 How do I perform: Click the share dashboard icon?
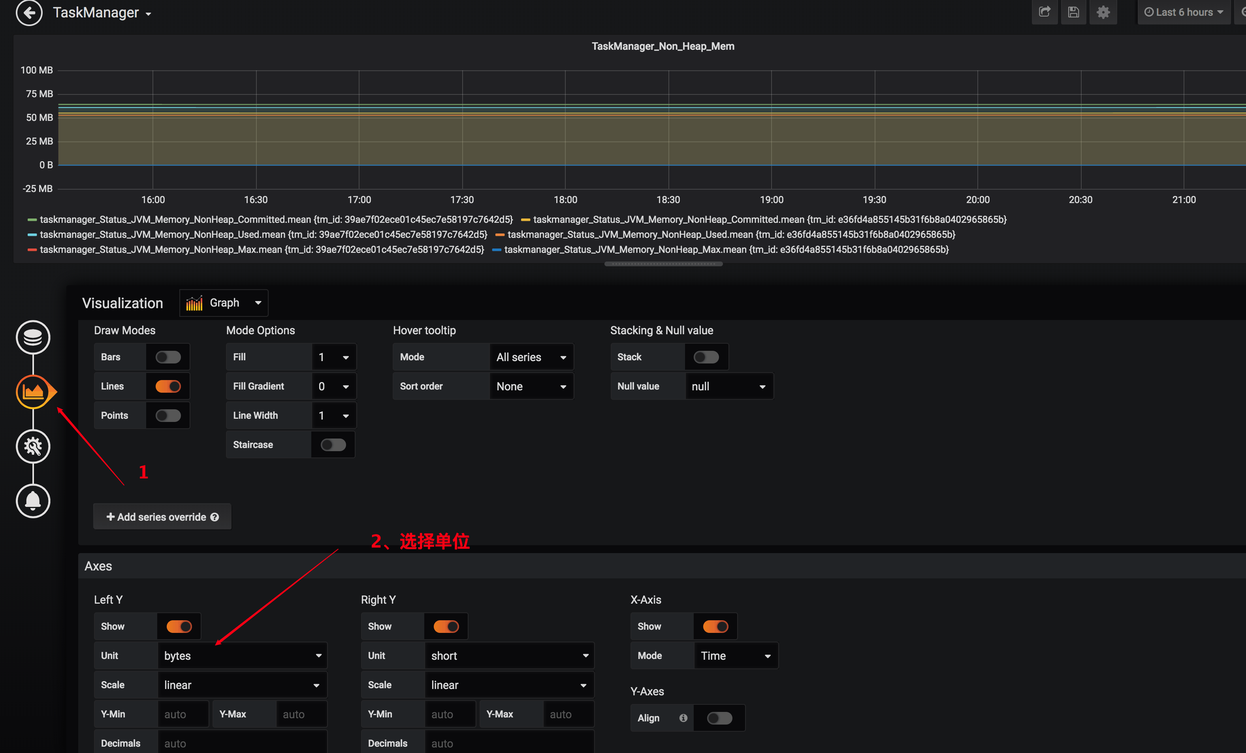pos(1044,11)
